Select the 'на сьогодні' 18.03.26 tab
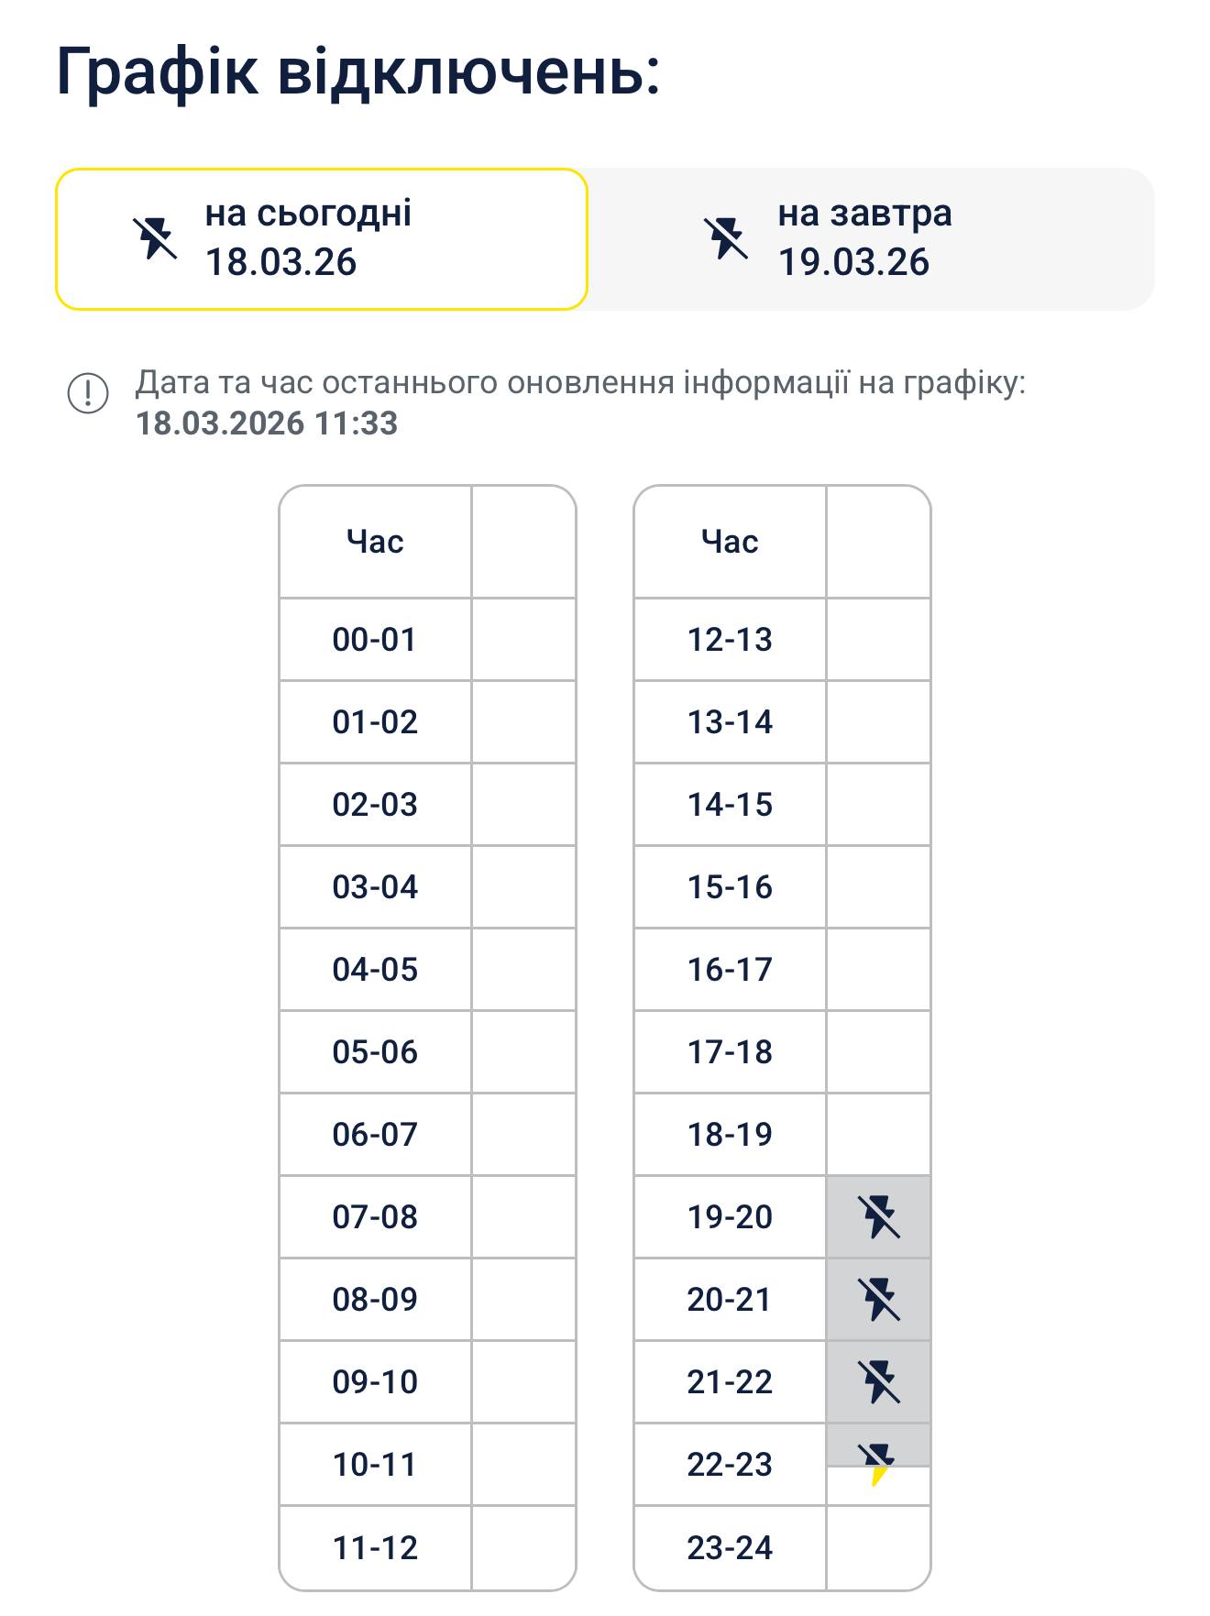 point(321,238)
